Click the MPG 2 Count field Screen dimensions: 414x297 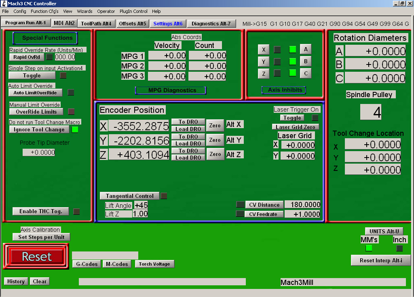pyautogui.click(x=207, y=66)
